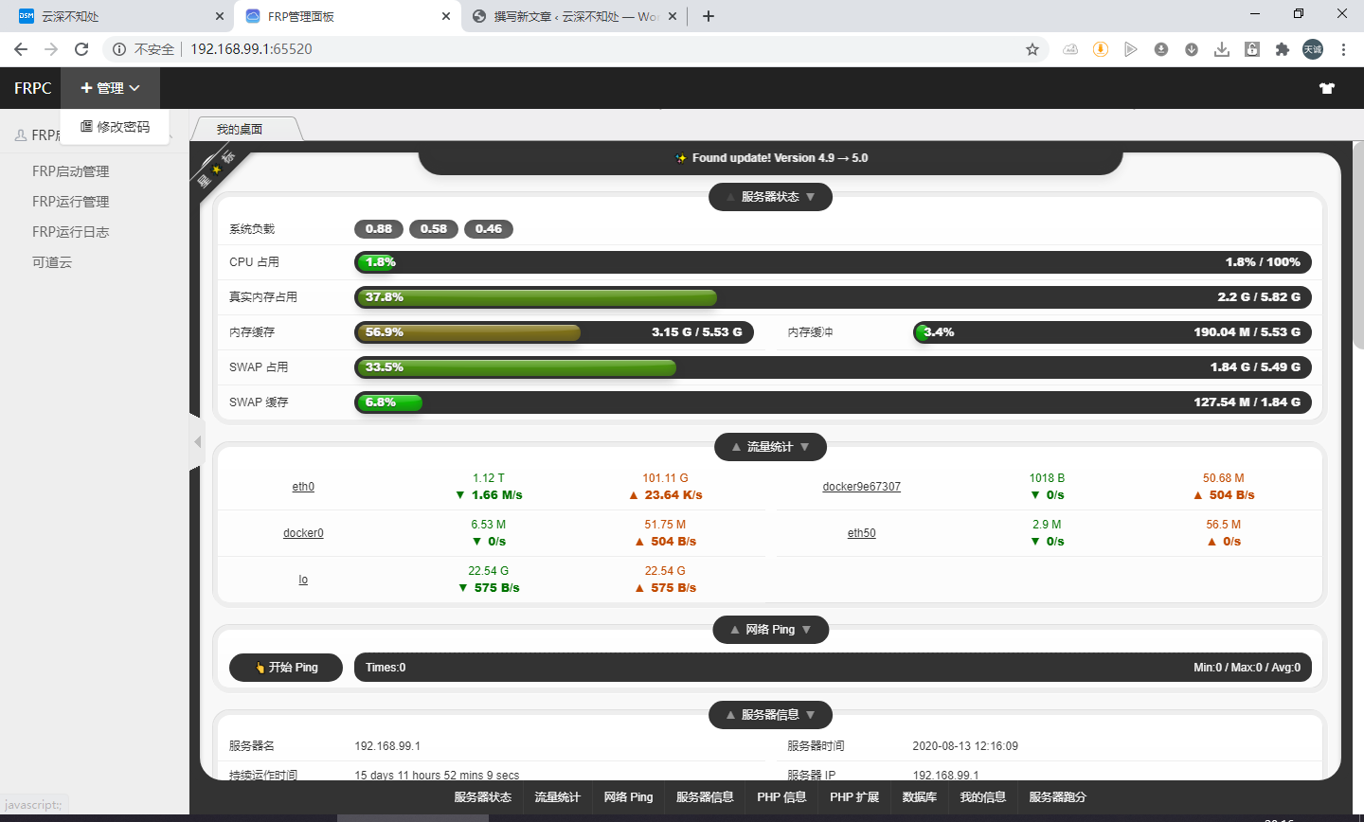
Task: Collapse the 流量统计 section header
Action: point(770,447)
